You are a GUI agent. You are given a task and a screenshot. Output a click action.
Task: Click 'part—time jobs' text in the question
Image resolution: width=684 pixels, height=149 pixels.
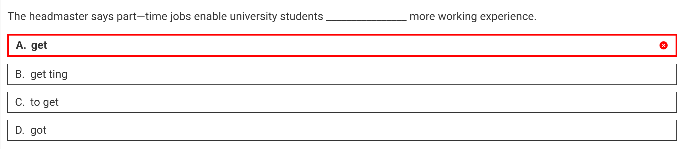point(154,17)
